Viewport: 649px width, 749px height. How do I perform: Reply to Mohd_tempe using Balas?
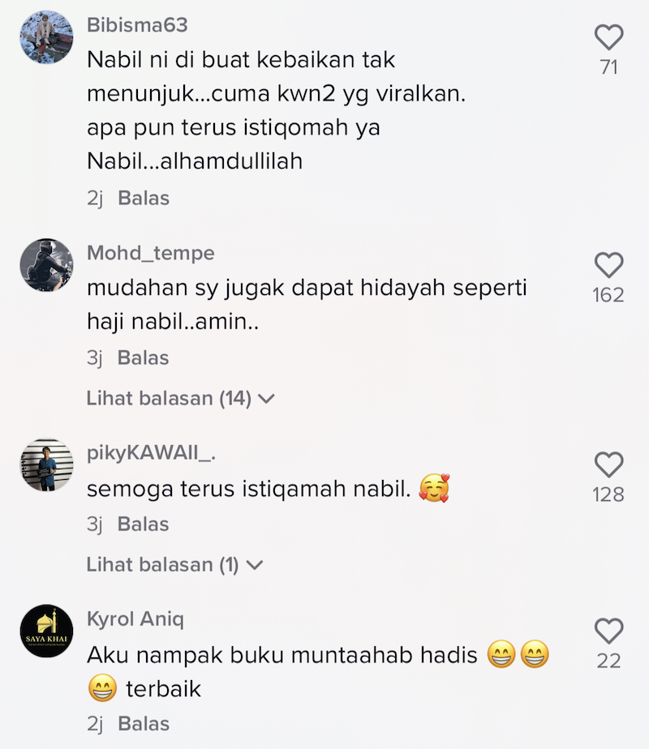[x=144, y=358]
